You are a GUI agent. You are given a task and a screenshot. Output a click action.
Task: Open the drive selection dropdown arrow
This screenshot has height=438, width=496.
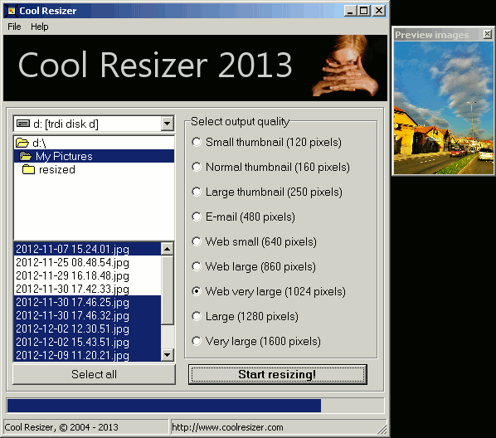[x=167, y=124]
